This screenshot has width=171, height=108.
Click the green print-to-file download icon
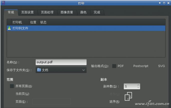pos(9,28)
